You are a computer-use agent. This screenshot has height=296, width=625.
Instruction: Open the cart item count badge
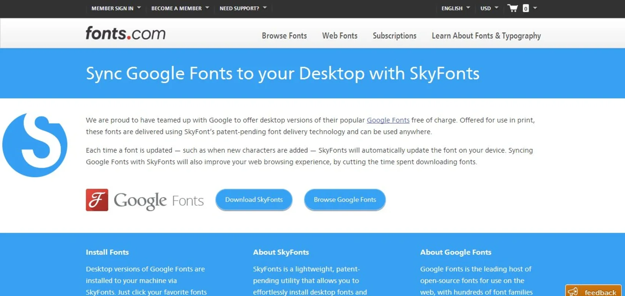[x=525, y=8]
